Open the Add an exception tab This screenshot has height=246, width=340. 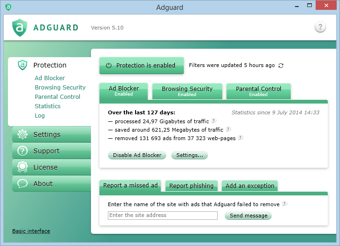[x=249, y=186]
